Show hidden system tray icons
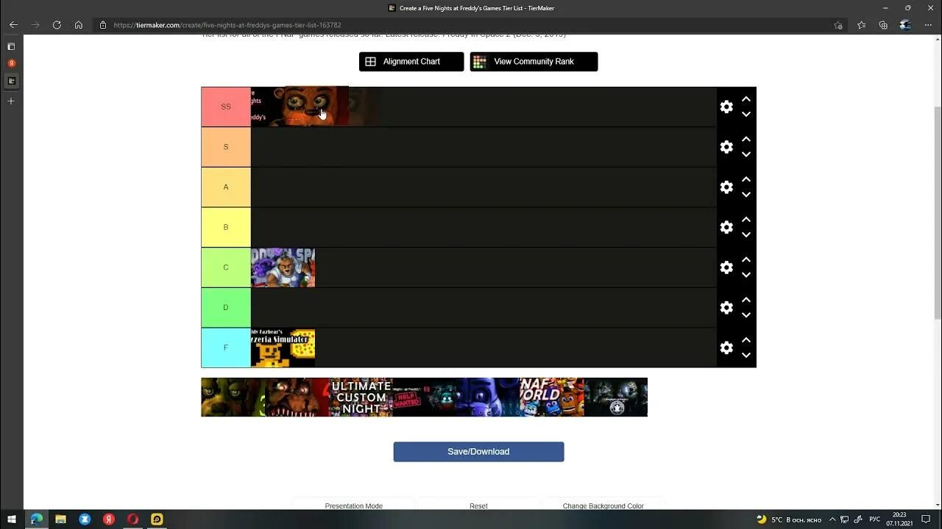 [832, 519]
